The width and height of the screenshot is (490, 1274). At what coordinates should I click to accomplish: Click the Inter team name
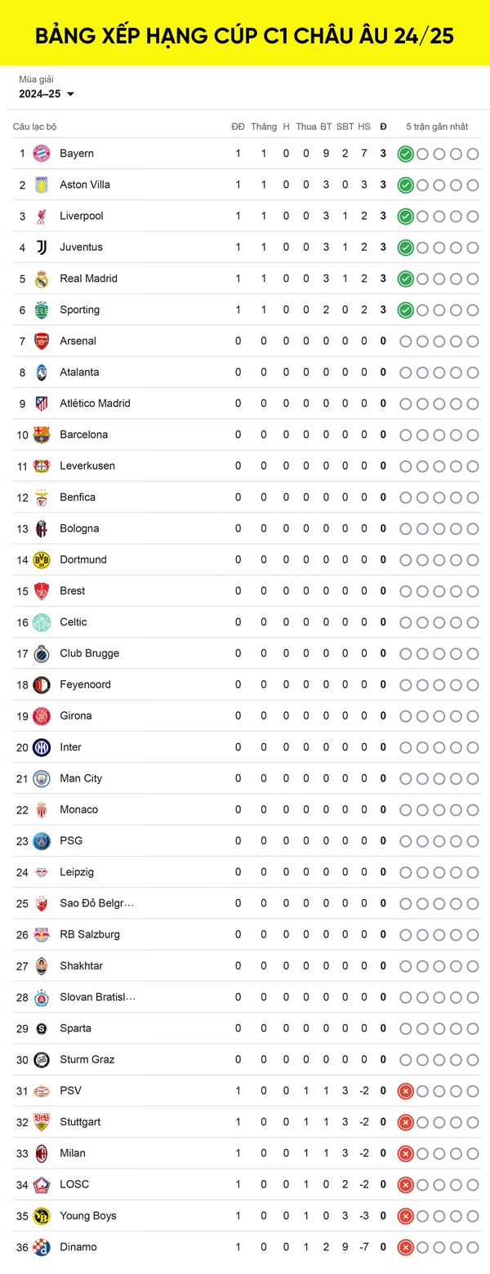70,747
